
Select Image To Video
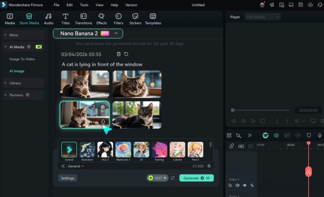click(x=22, y=59)
